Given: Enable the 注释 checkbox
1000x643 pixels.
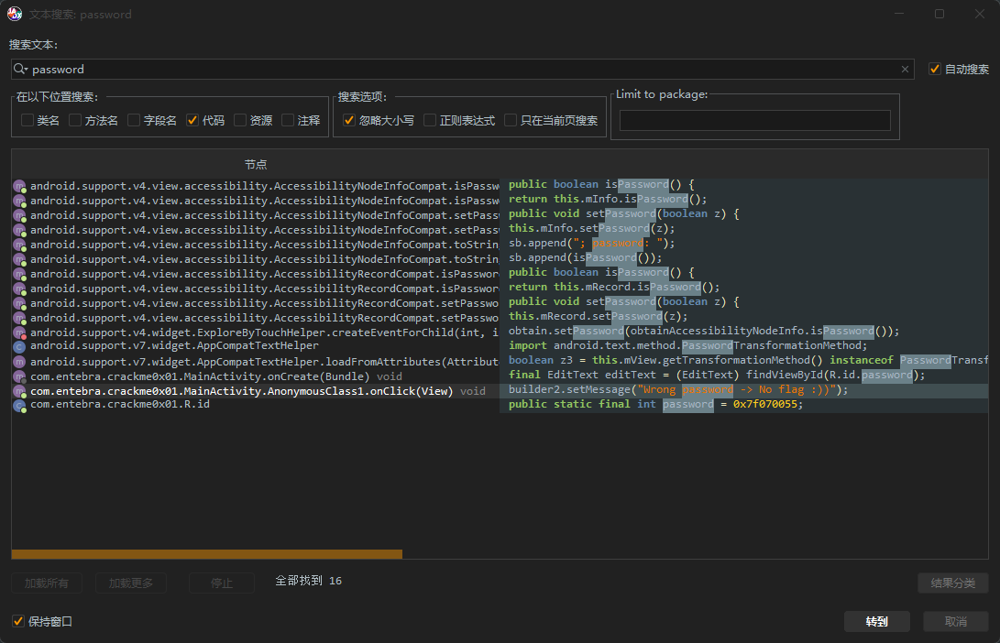Looking at the screenshot, I should 288,120.
